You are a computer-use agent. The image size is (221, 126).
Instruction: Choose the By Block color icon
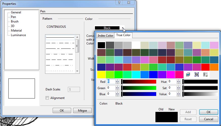point(197,74)
